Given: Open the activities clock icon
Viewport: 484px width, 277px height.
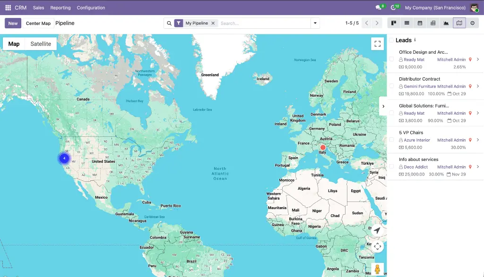Looking at the screenshot, I should 393,8.
